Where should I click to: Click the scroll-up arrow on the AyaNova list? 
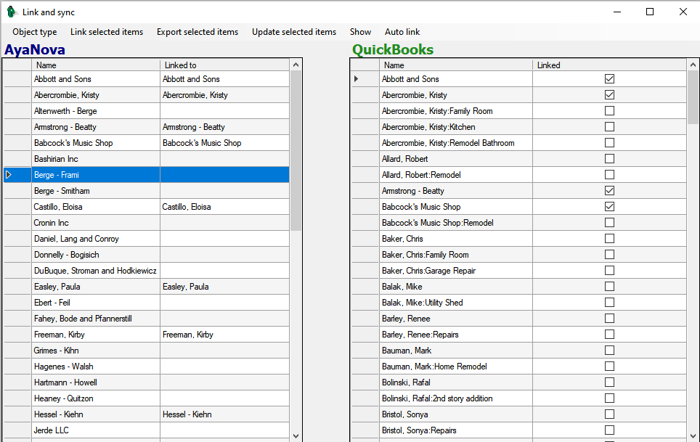point(296,64)
